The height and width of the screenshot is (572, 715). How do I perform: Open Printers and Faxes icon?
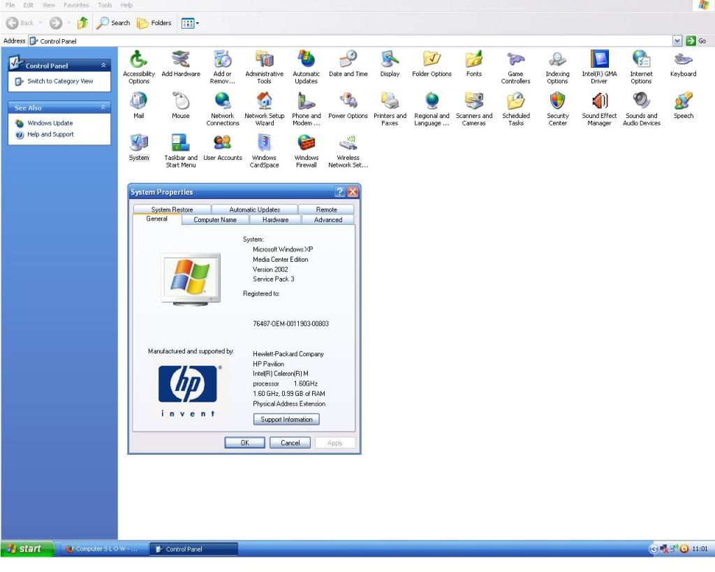[390, 102]
